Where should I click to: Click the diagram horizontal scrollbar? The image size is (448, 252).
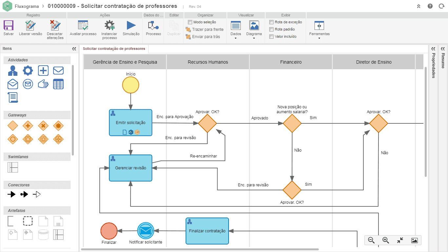tap(200, 249)
